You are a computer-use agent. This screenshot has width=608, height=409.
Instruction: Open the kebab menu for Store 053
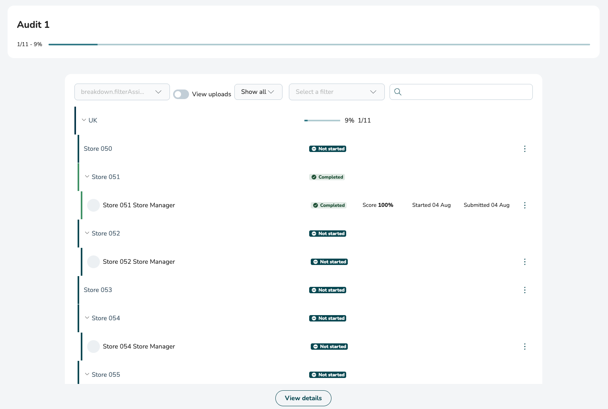tap(524, 290)
